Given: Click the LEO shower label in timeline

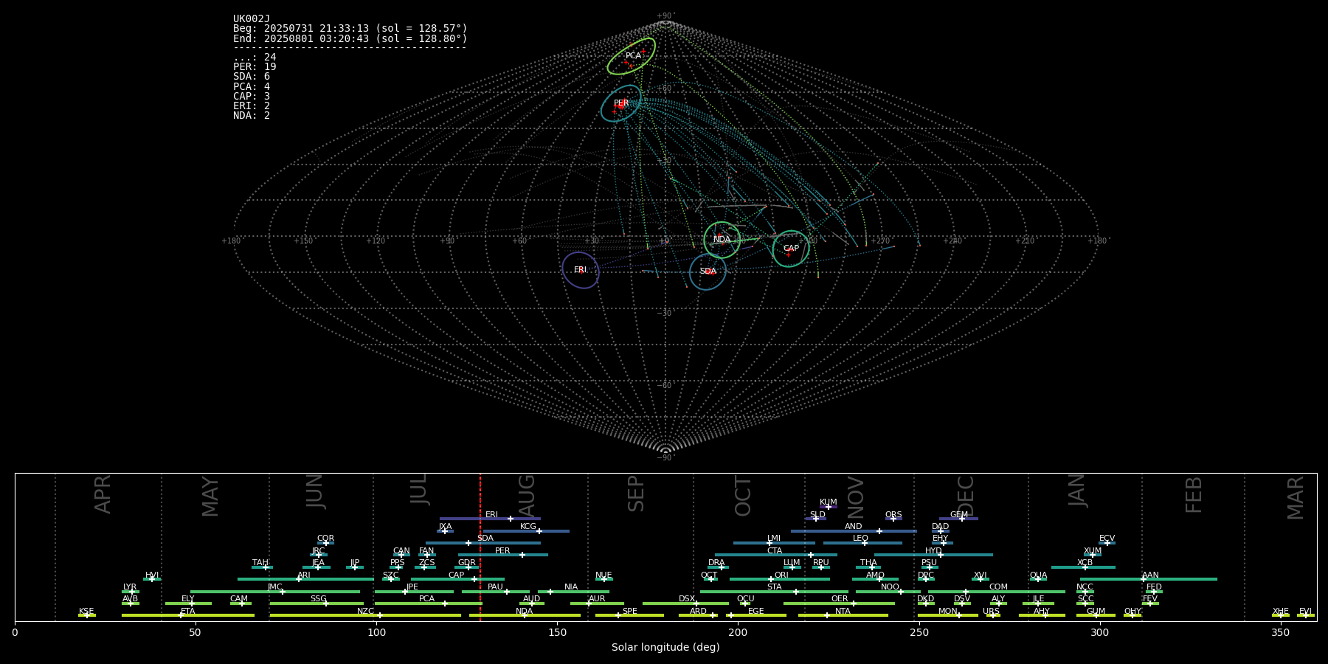Looking at the screenshot, I should coord(861,539).
